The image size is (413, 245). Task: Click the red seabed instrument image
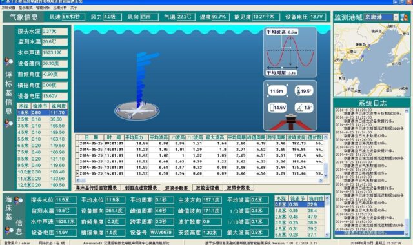290,122
